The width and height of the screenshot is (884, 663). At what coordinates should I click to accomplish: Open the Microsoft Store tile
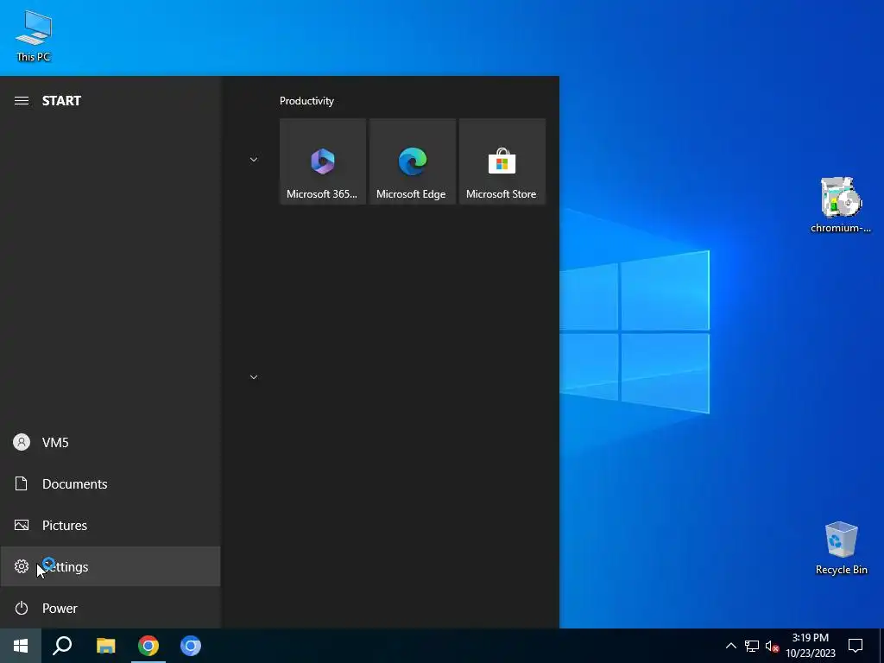point(502,161)
